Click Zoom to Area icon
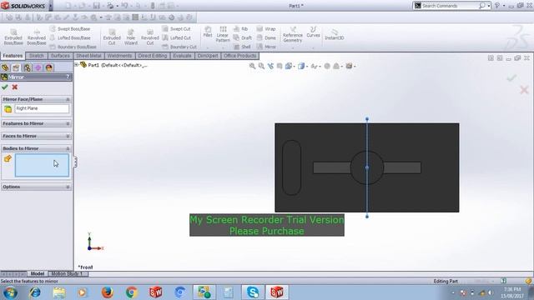The height and width of the screenshot is (300, 534). 261,66
